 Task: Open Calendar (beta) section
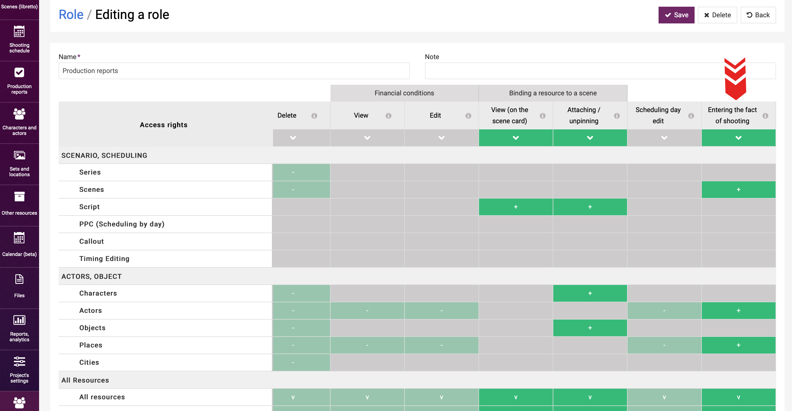point(19,246)
